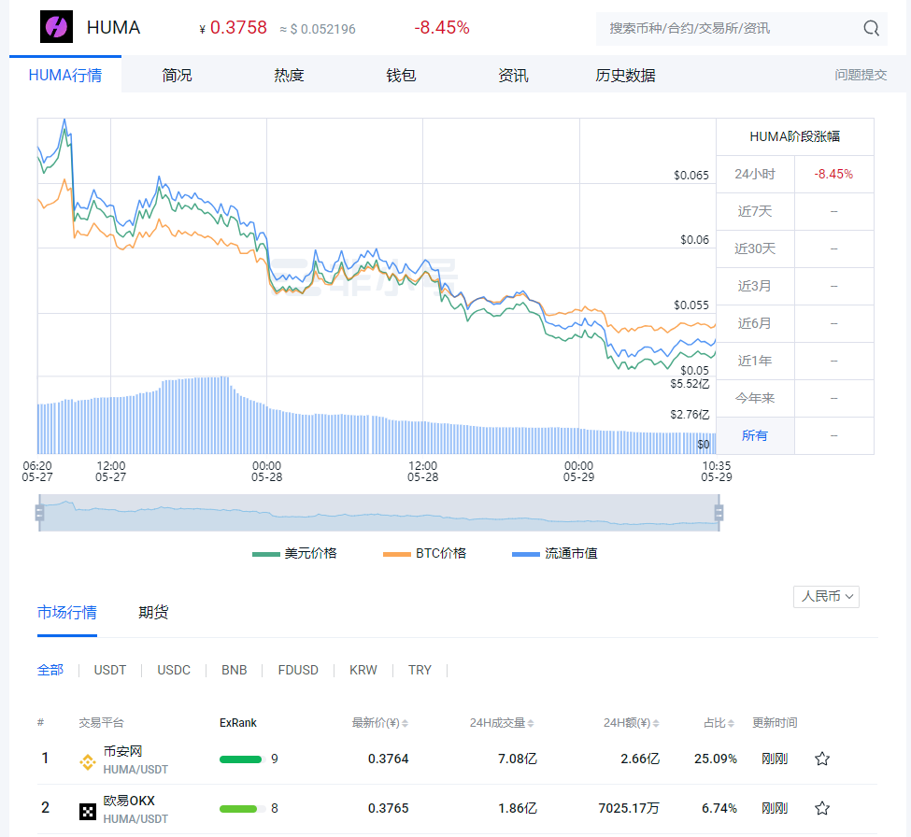Open the 历史数据 tab
Image resolution: width=911 pixels, height=837 pixels.
tap(625, 75)
